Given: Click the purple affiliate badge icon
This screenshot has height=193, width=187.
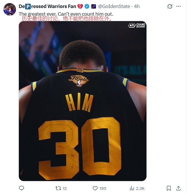Looking at the screenshot, I should coord(93,6).
